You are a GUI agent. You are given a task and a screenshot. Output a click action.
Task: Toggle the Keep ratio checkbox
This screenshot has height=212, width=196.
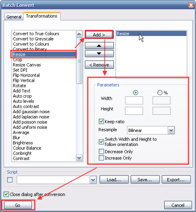click(x=101, y=121)
